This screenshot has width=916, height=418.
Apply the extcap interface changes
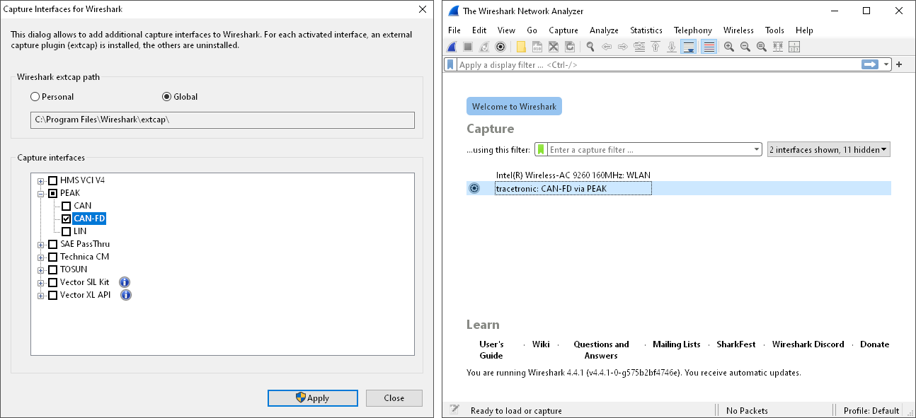(x=312, y=397)
